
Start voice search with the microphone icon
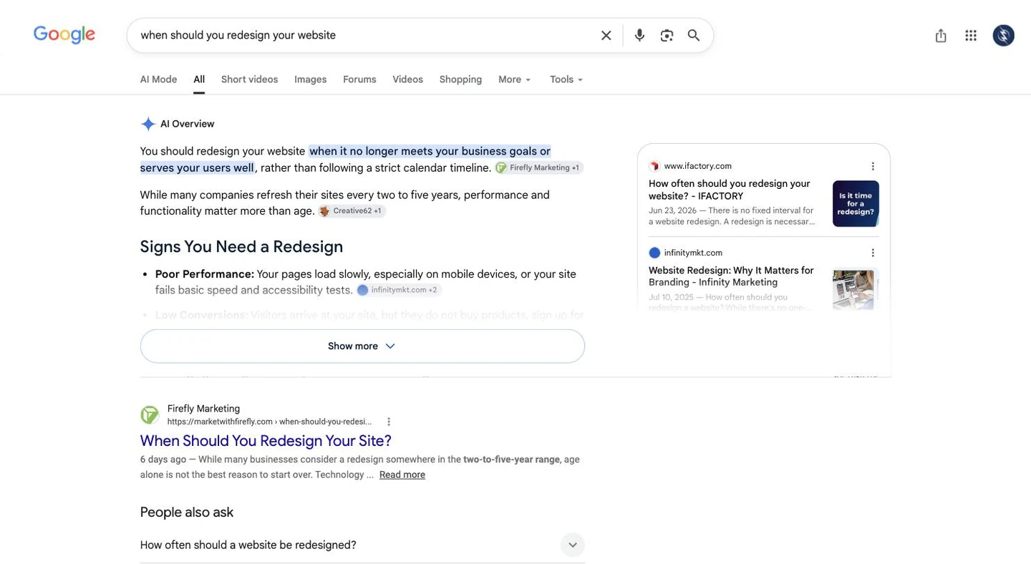tap(639, 35)
